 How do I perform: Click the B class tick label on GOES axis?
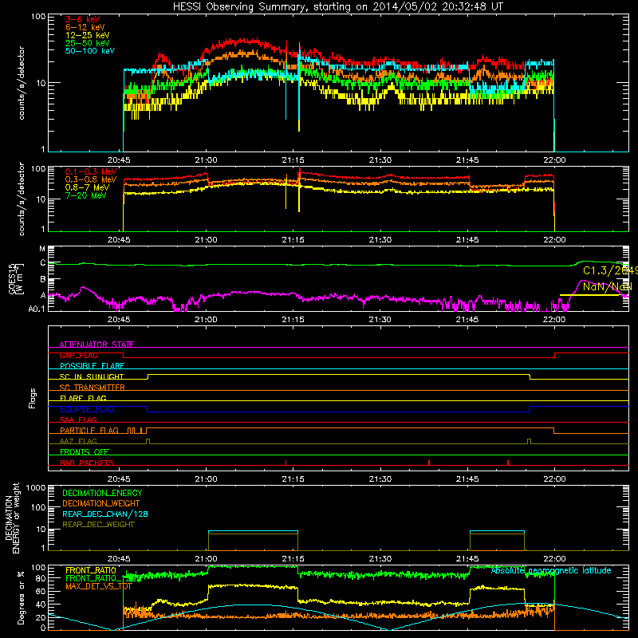(x=43, y=279)
